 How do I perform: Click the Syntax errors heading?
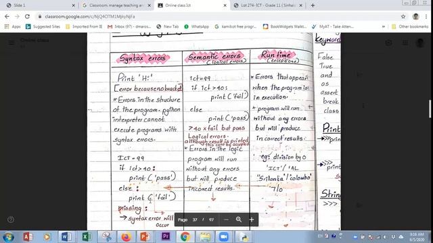[143, 58]
